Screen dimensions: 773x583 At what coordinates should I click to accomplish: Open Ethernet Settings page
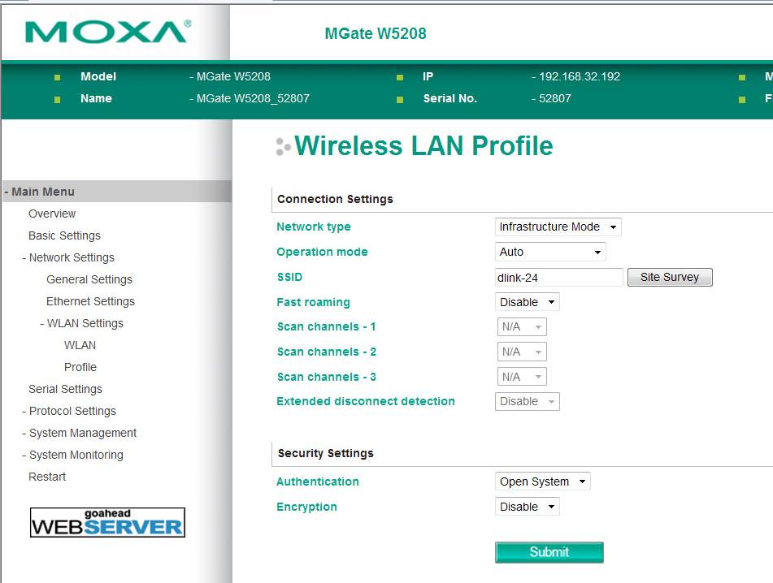[x=90, y=301]
